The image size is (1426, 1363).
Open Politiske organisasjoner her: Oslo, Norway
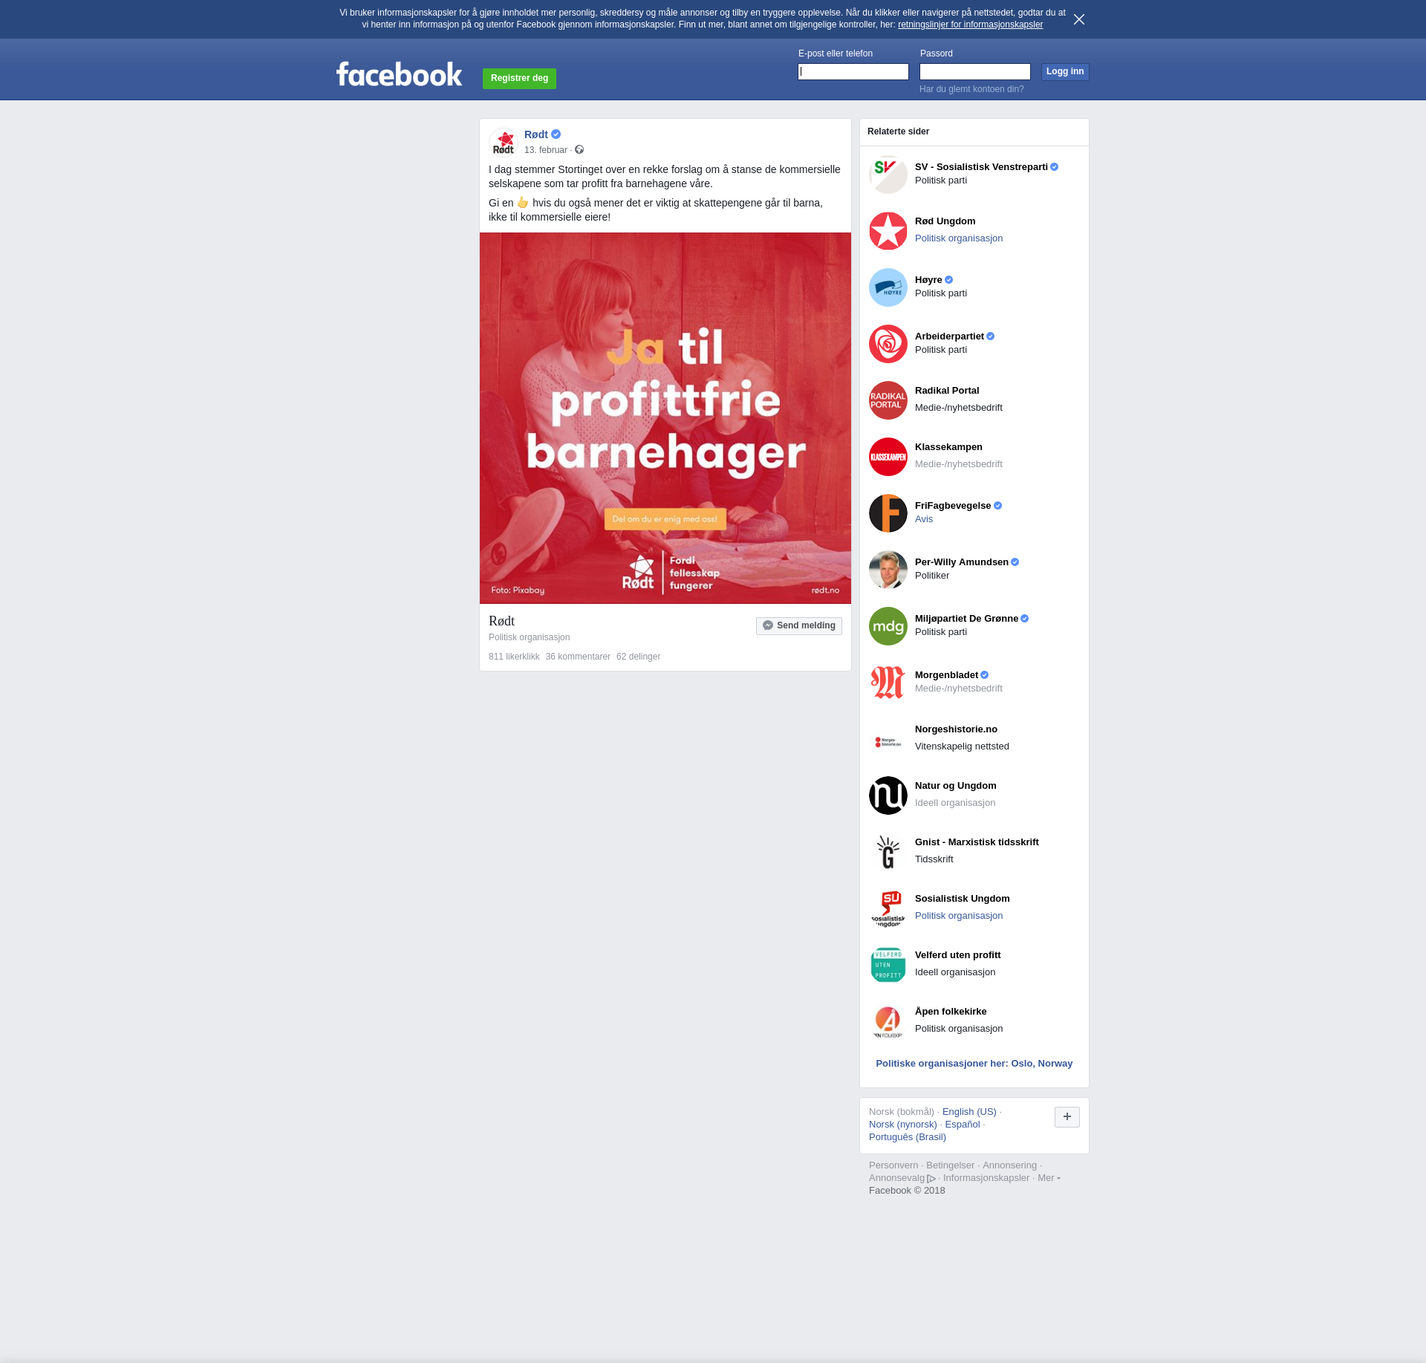pos(974,1064)
